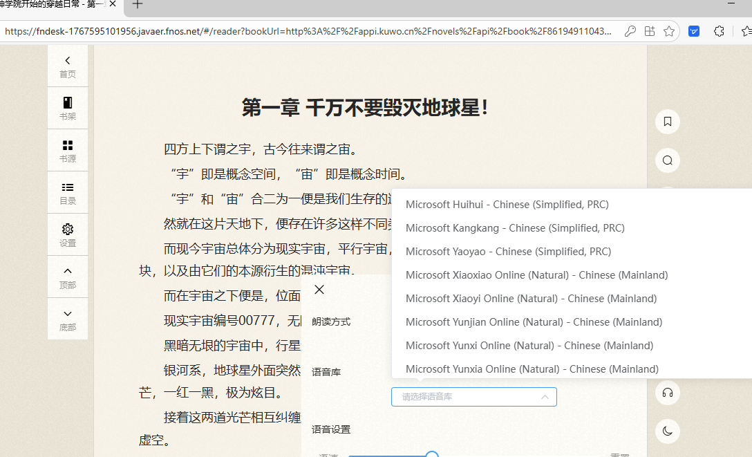
Task: Add a bookmark with the bookmark icon
Action: [668, 122]
